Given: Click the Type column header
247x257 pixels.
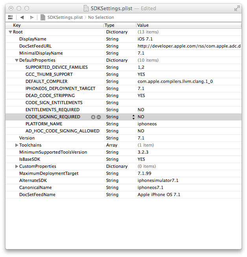Looking at the screenshot, I should coord(110,25).
